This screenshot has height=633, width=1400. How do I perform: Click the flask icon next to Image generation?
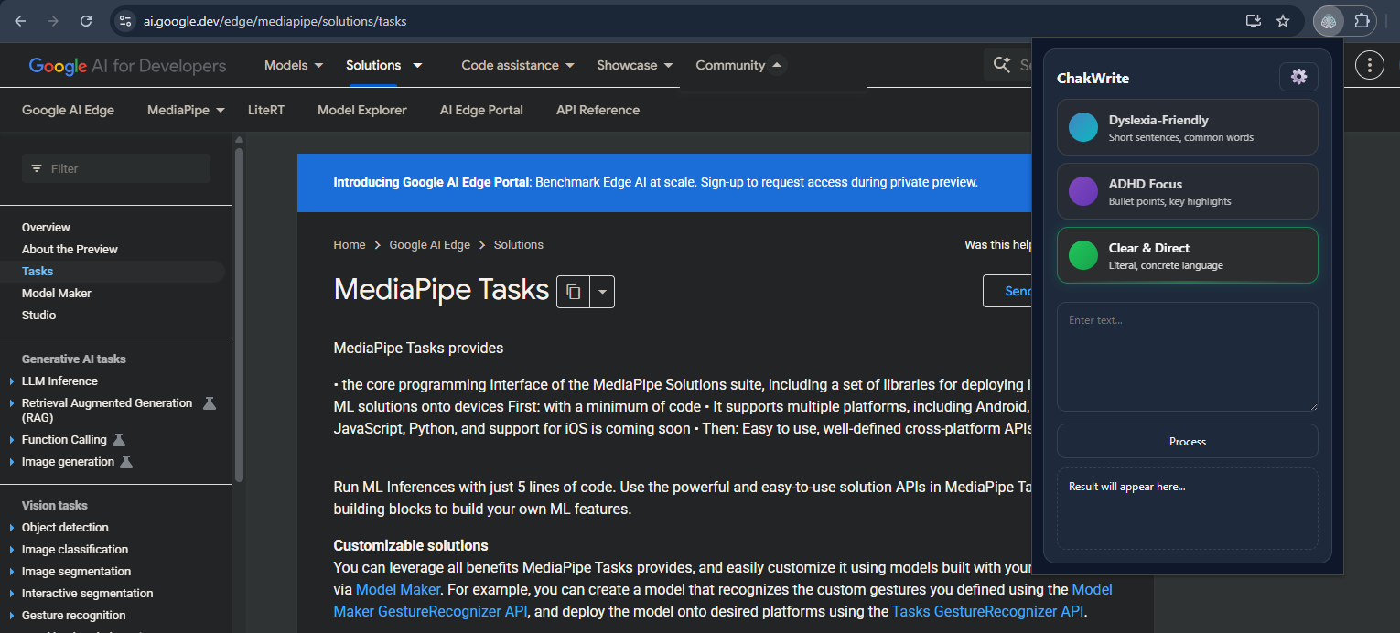click(x=126, y=462)
